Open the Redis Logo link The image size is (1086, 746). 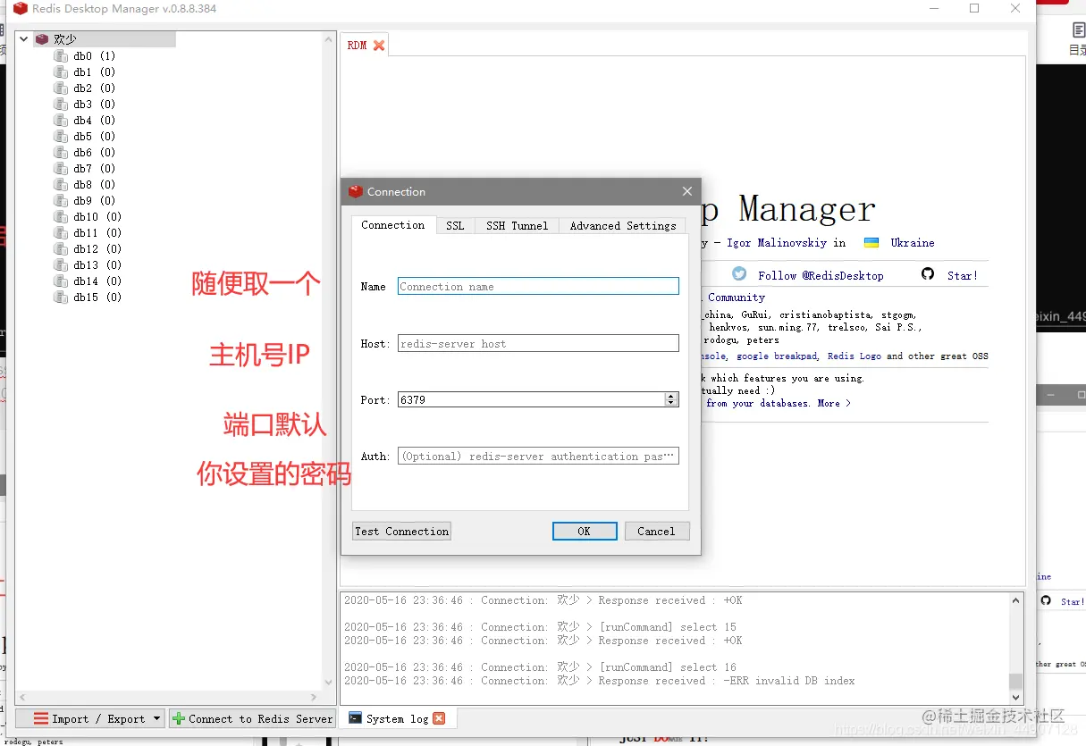[854, 356]
